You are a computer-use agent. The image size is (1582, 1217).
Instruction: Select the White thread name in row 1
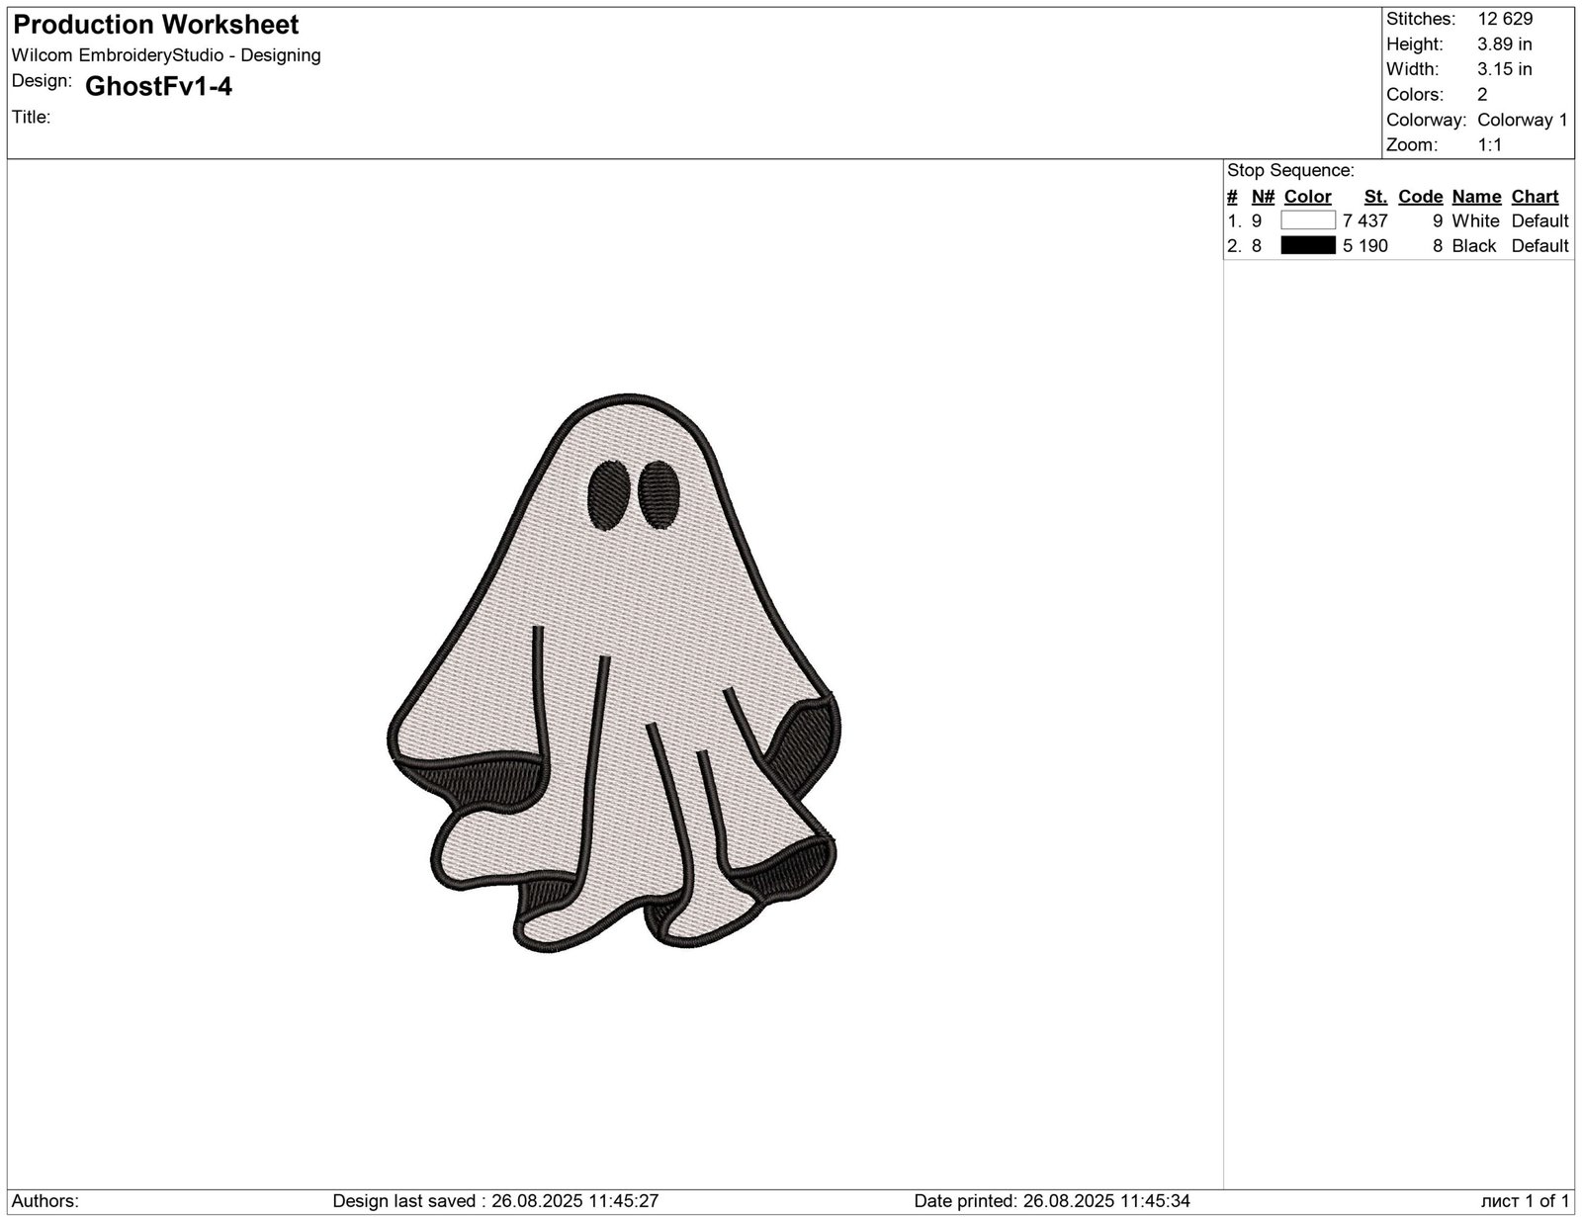[x=1475, y=220]
